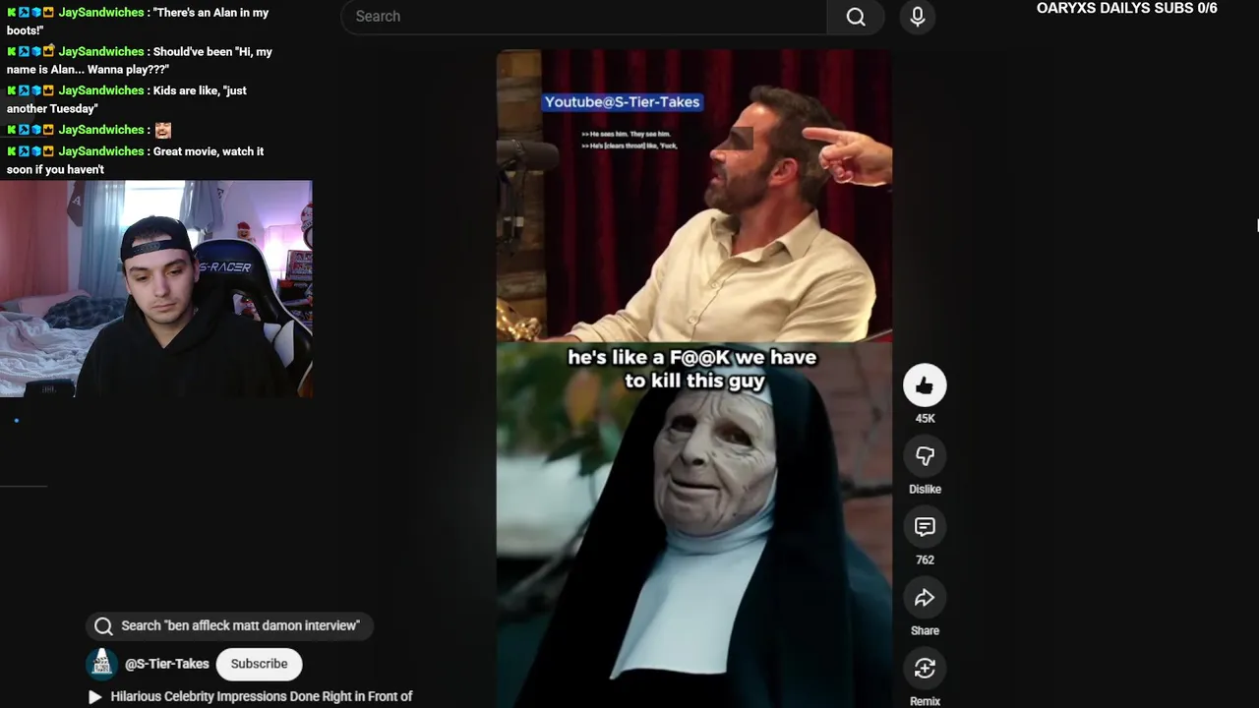This screenshot has width=1259, height=708.
Task: Search "ben affleck matt damon interview" suggestion
Action: [229, 625]
